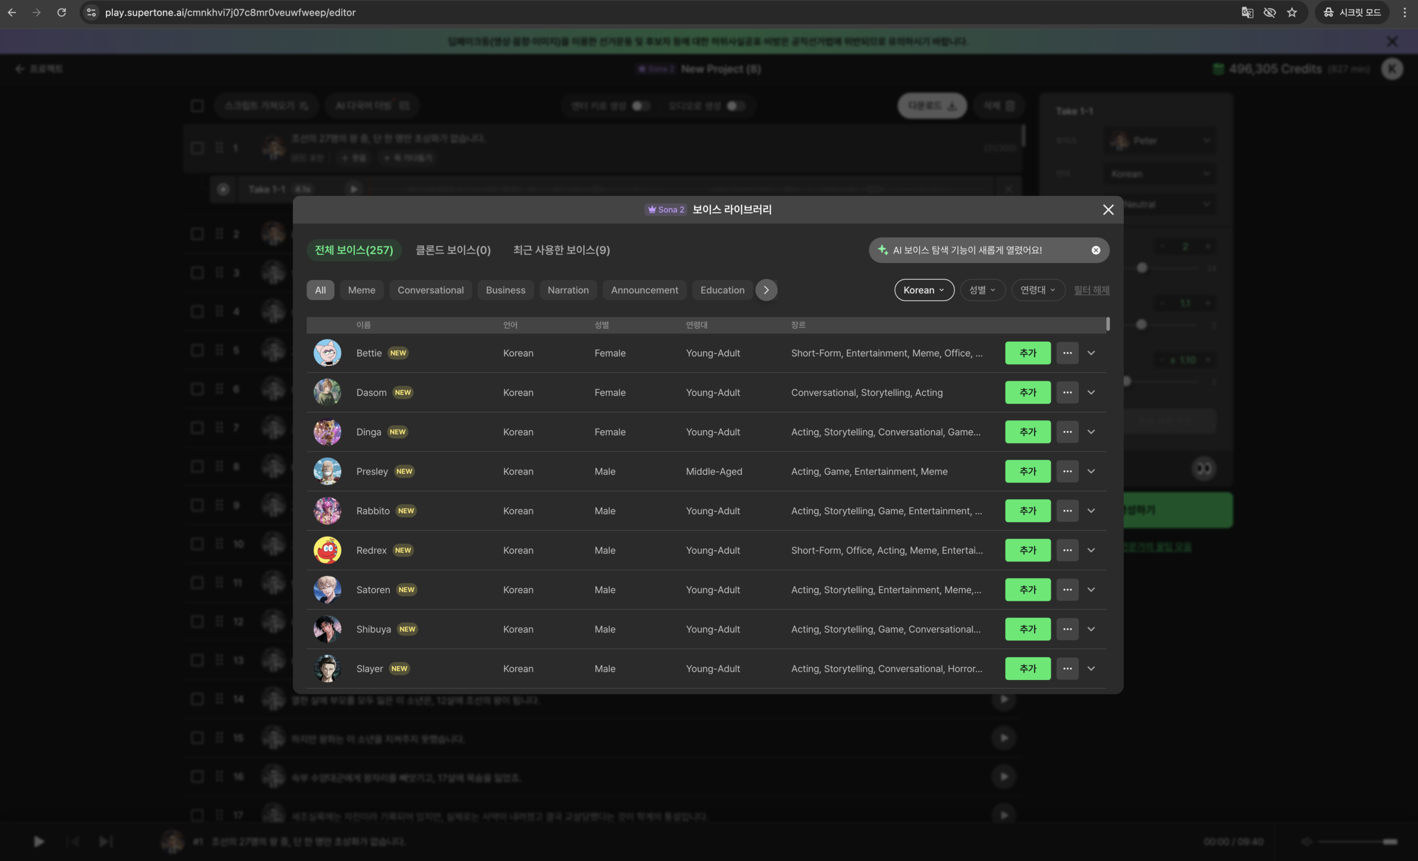1418x861 pixels.
Task: Expand Dasom voice details chevron
Action: tap(1091, 392)
